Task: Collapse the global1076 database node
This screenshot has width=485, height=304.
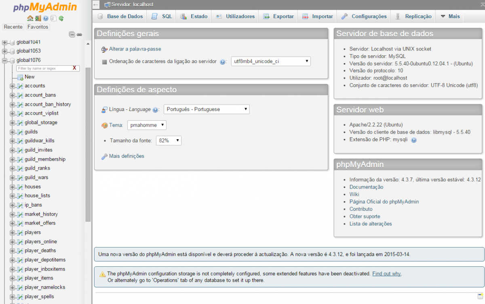Action: click(5, 61)
